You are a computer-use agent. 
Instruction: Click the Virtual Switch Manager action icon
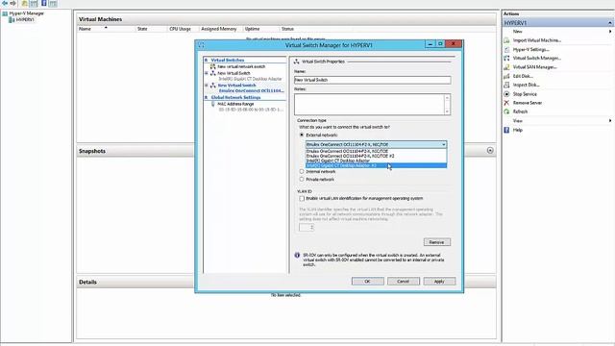506,58
